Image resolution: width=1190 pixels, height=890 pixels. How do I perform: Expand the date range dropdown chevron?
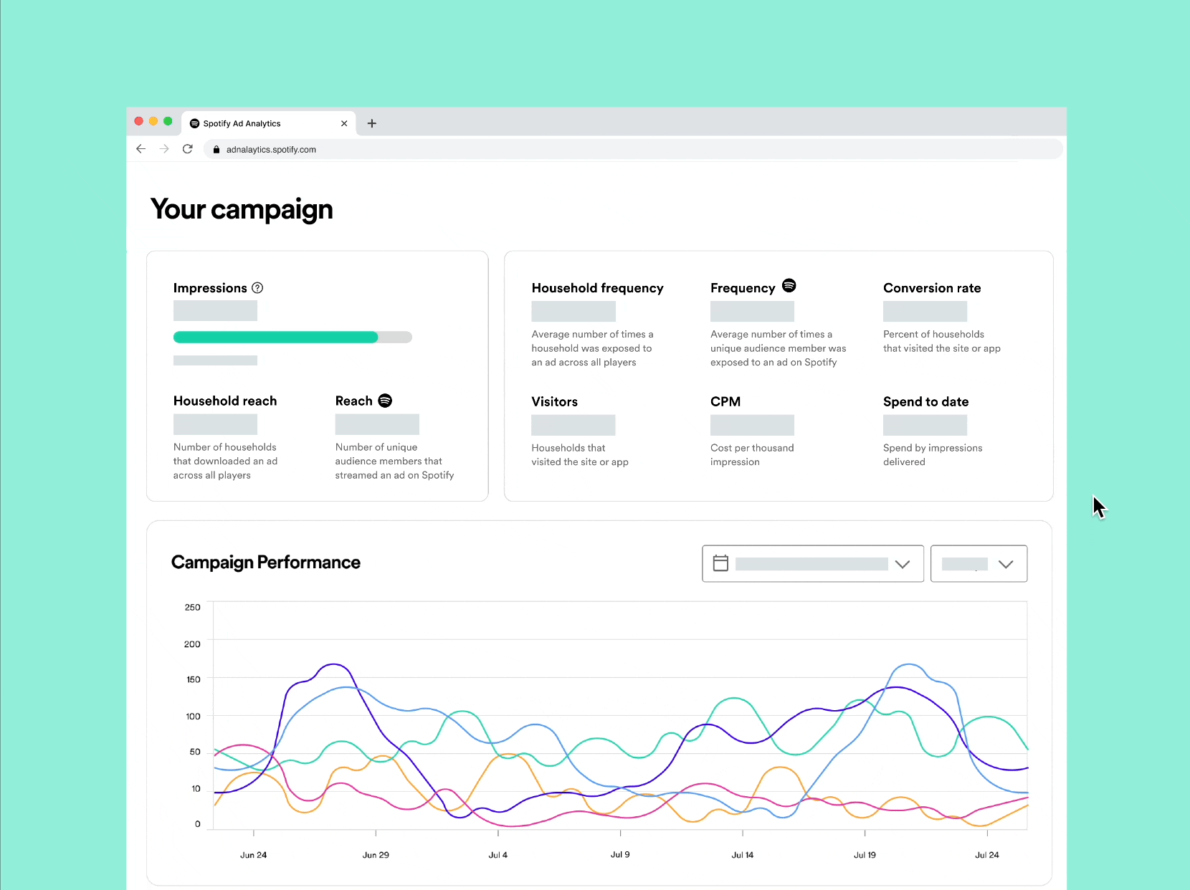pos(903,564)
